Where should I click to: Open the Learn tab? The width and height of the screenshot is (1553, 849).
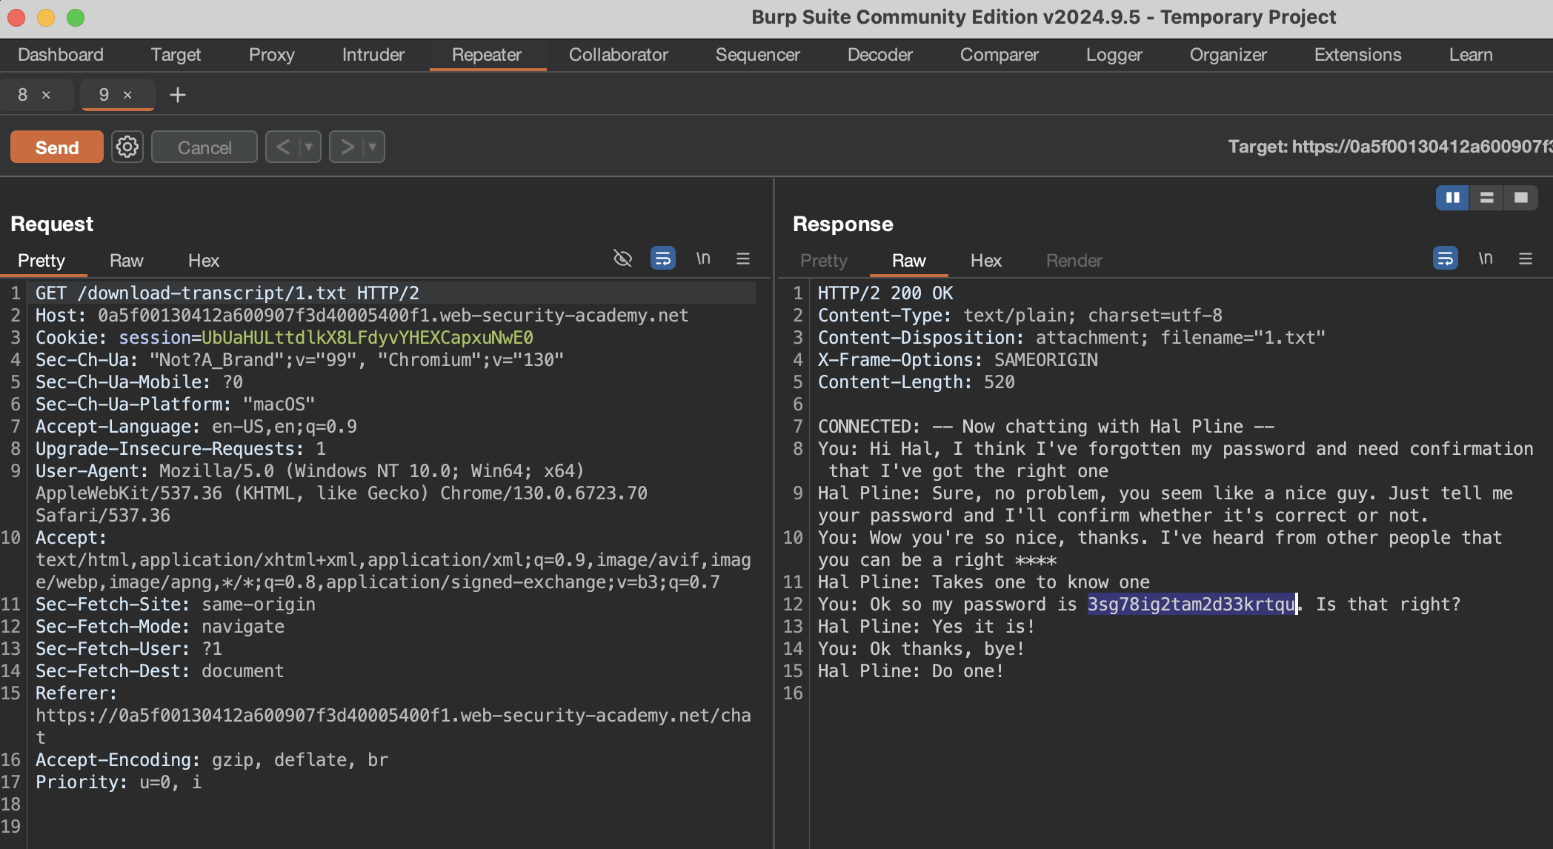coord(1471,55)
